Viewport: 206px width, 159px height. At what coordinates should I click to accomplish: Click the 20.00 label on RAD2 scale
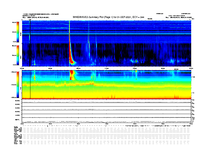14,32
